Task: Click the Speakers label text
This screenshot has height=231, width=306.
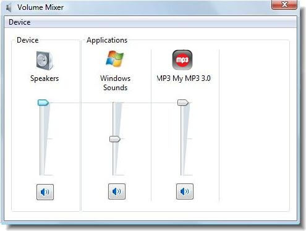Action: point(45,78)
